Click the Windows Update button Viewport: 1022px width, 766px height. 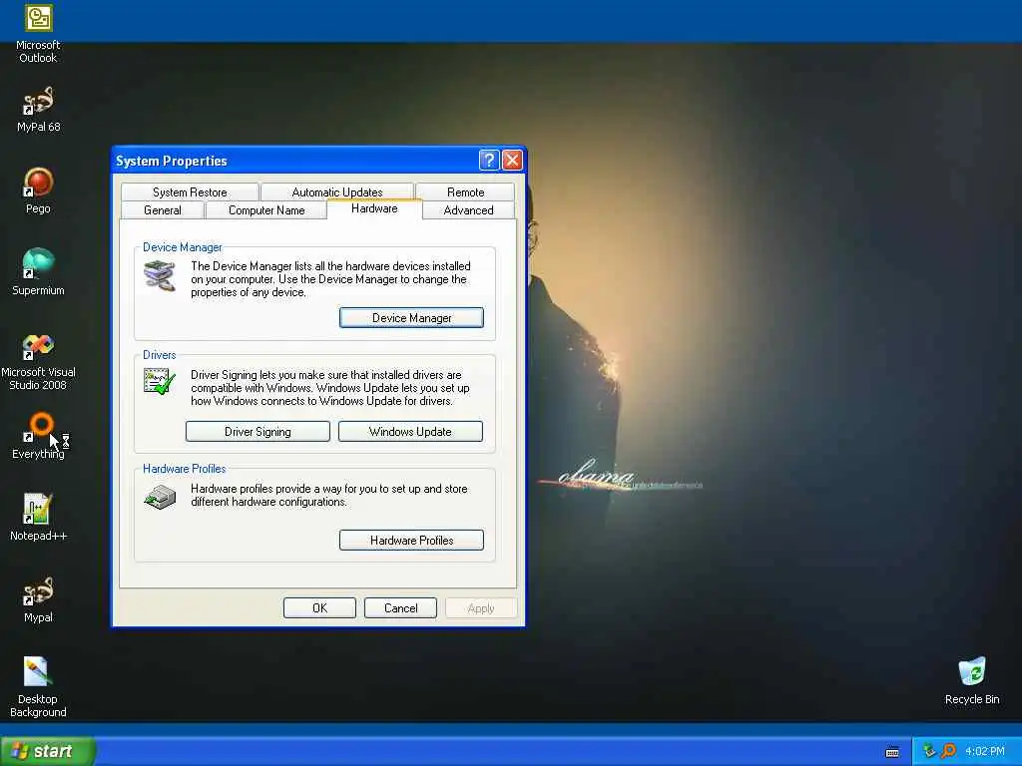pyautogui.click(x=410, y=432)
